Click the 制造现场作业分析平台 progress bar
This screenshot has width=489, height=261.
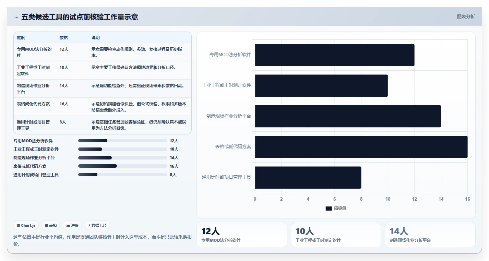(x=122, y=158)
